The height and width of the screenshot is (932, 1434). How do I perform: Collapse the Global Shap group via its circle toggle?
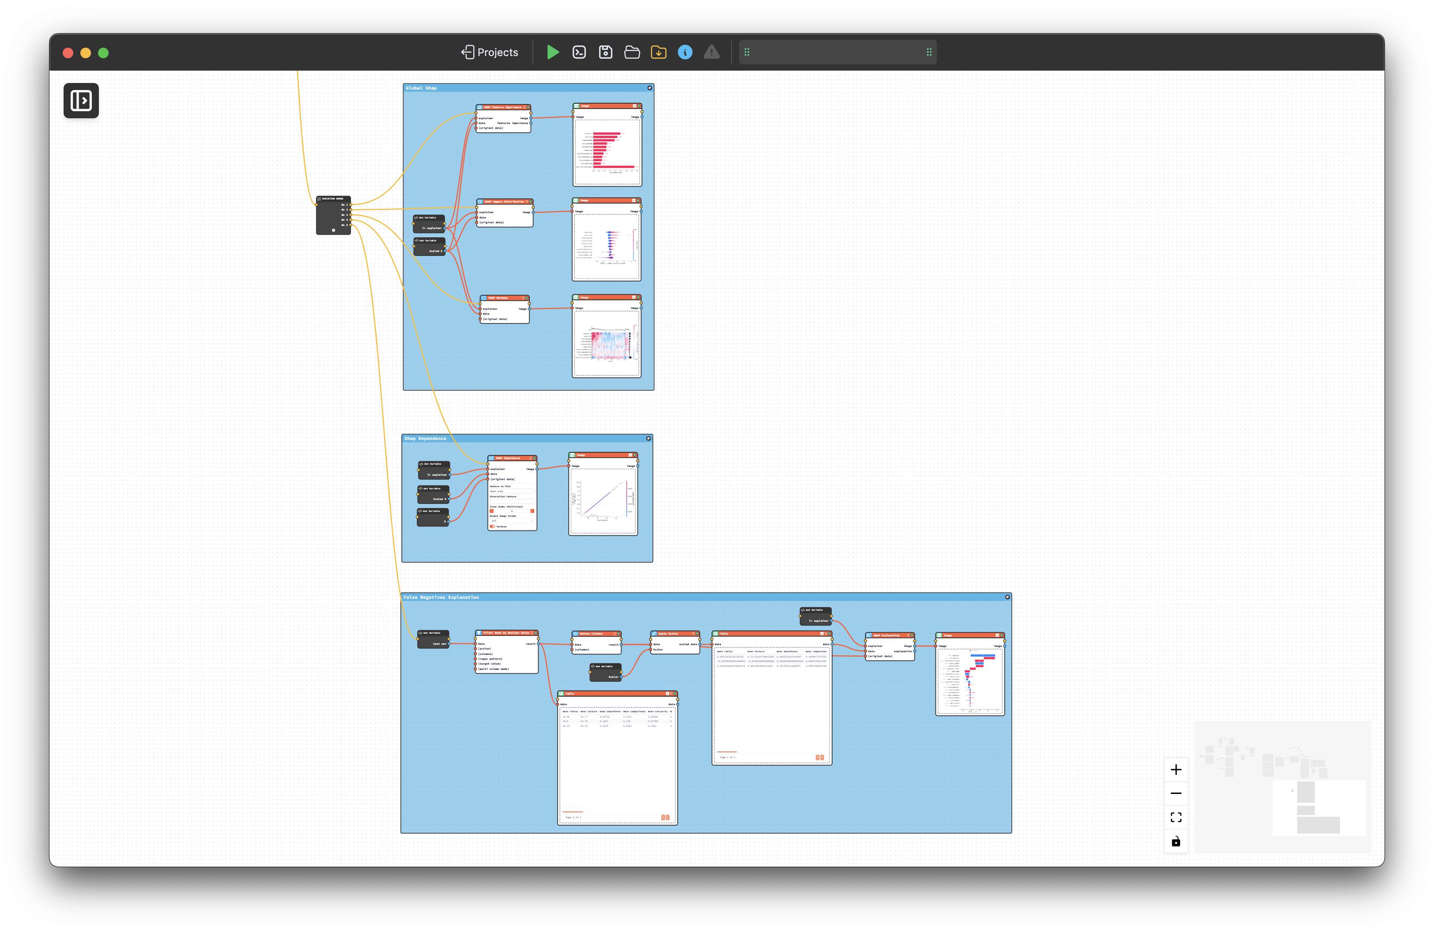tap(649, 88)
